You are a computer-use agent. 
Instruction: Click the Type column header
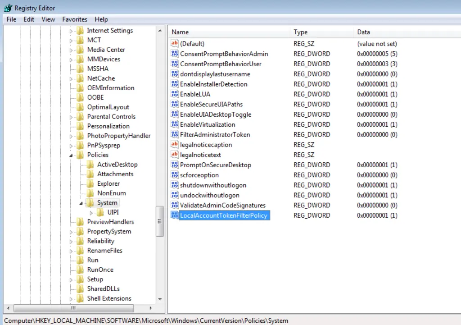[x=322, y=32]
